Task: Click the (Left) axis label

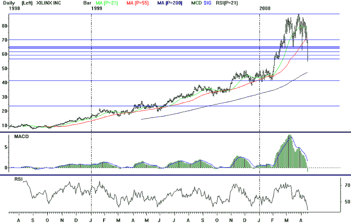Action: click(x=27, y=3)
